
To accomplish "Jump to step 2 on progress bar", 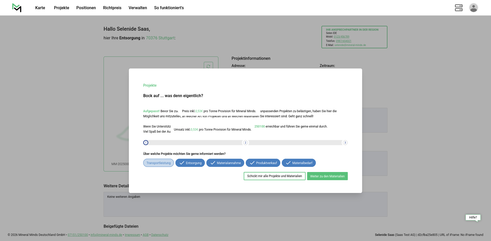I will tap(245, 143).
